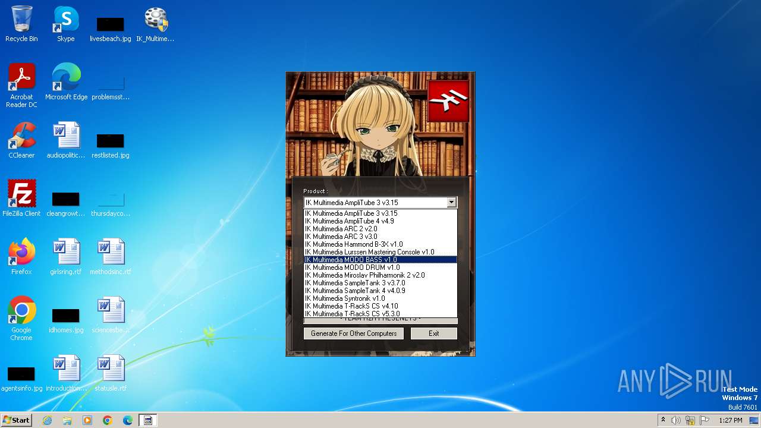Open File Explorer from the taskbar
Viewport: 761px width, 428px height.
tap(67, 420)
